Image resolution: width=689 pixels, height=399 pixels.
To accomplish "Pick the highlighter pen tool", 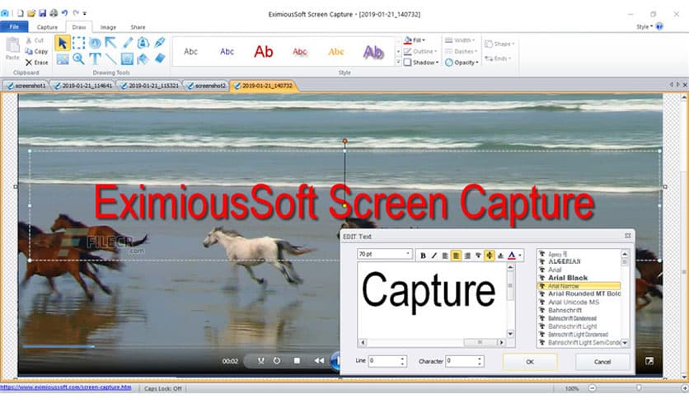I will pos(160,43).
